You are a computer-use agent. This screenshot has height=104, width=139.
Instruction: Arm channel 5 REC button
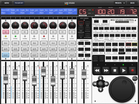(x=44, y=32)
